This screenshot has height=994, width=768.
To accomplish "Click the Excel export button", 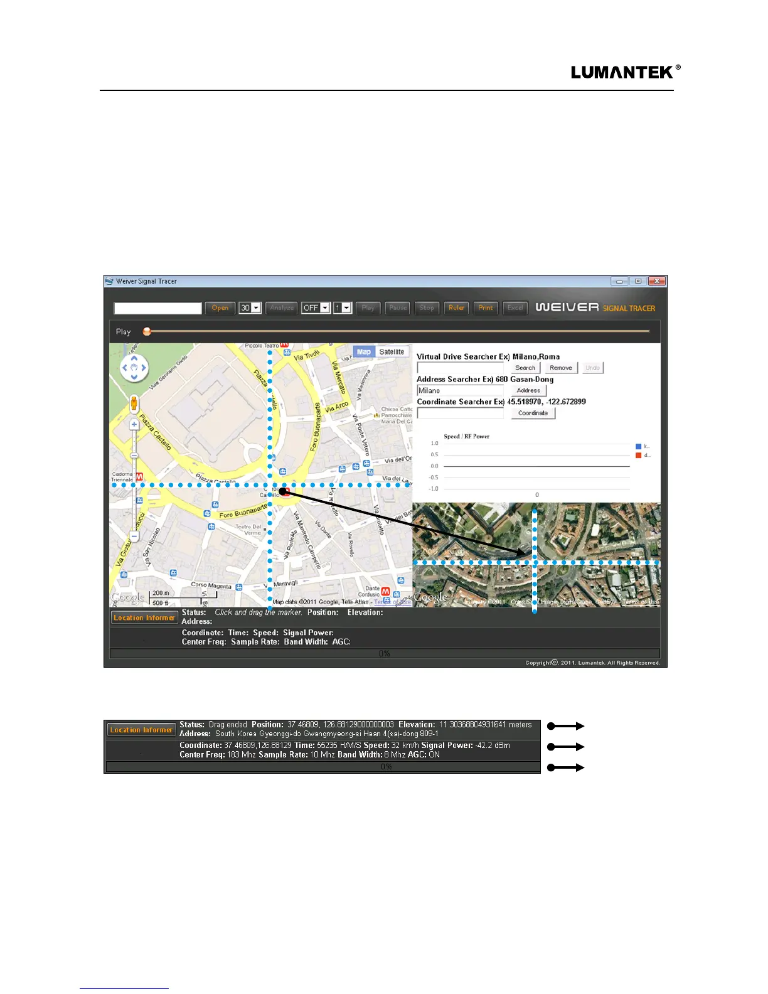I will point(515,308).
